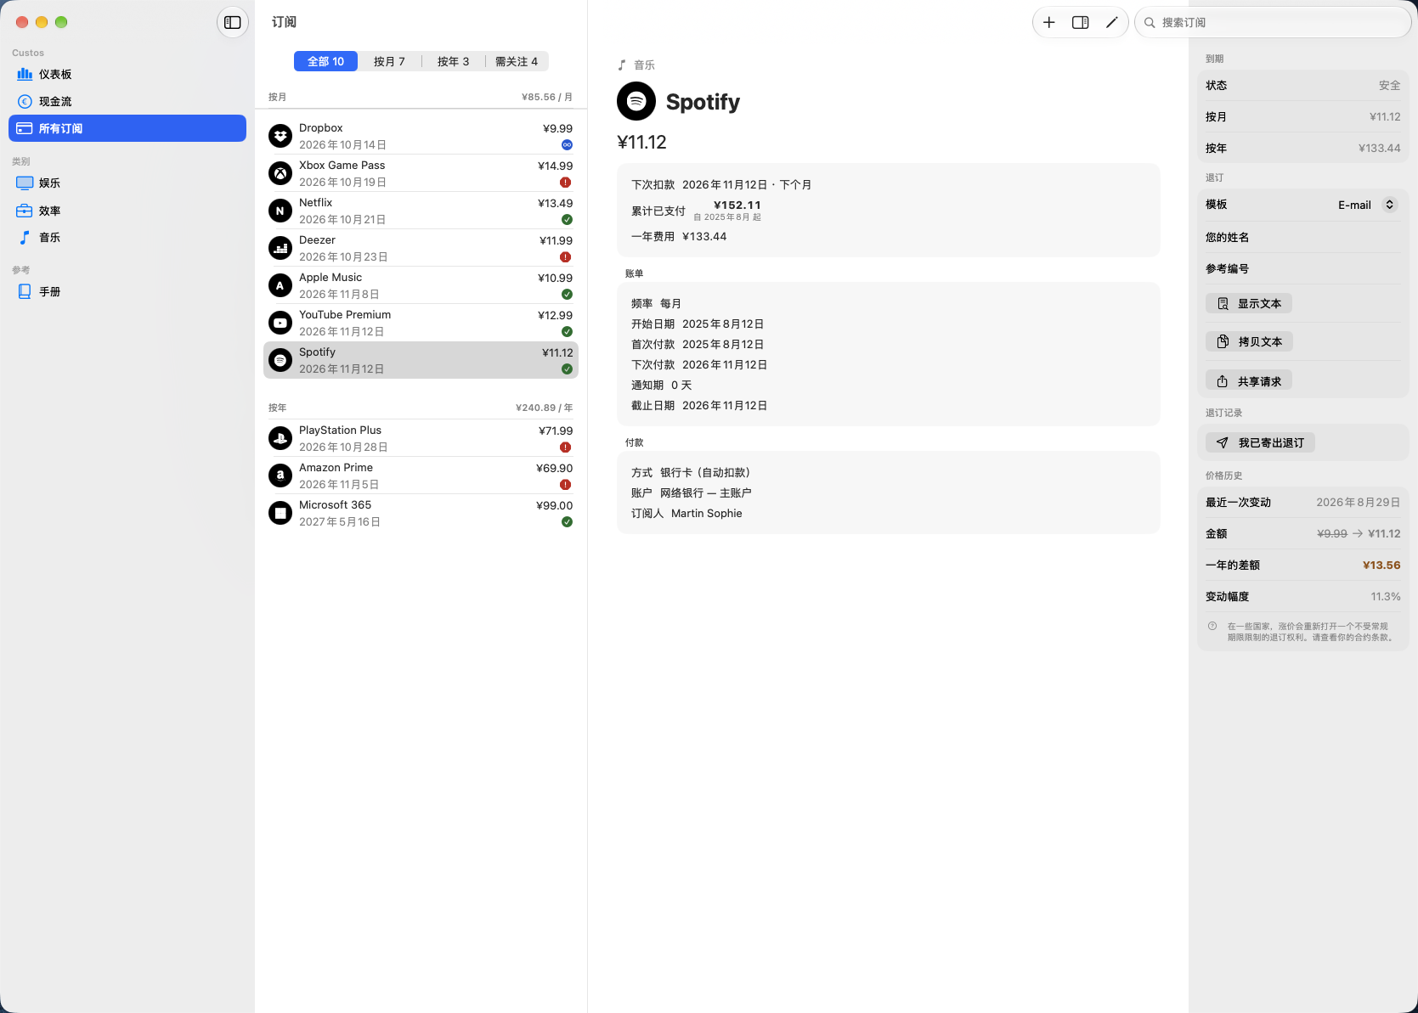Image resolution: width=1418 pixels, height=1013 pixels.
Task: Select the Deezer subscription name
Action: point(318,240)
